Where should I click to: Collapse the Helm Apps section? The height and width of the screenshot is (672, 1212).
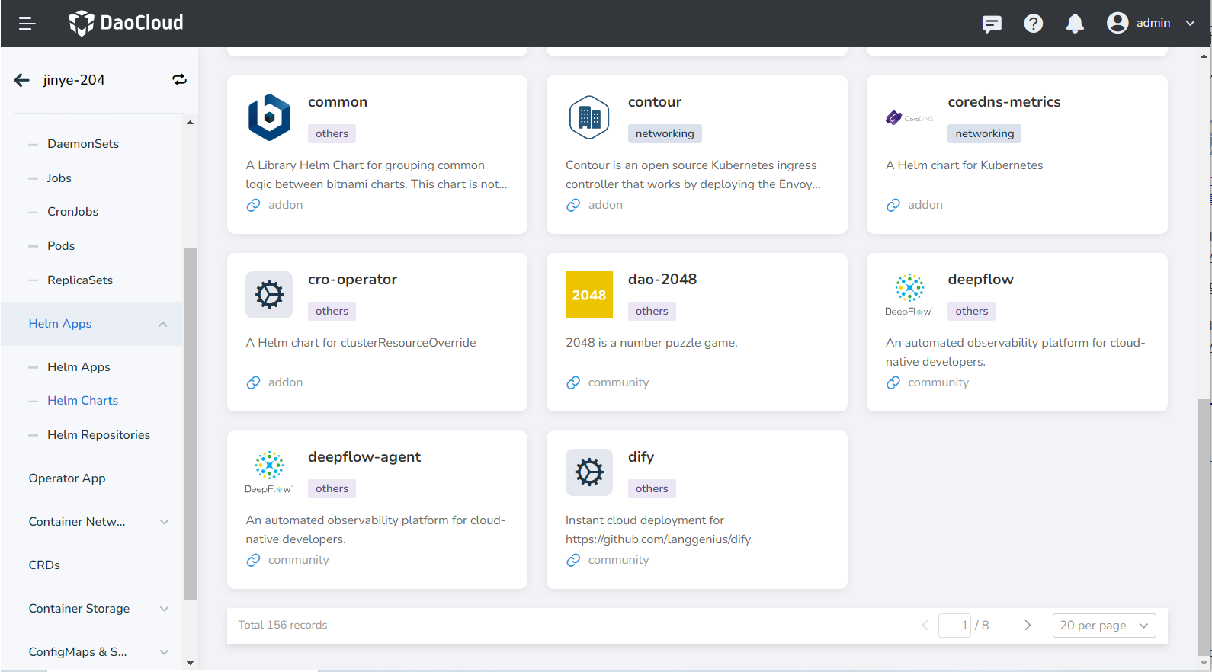click(162, 324)
